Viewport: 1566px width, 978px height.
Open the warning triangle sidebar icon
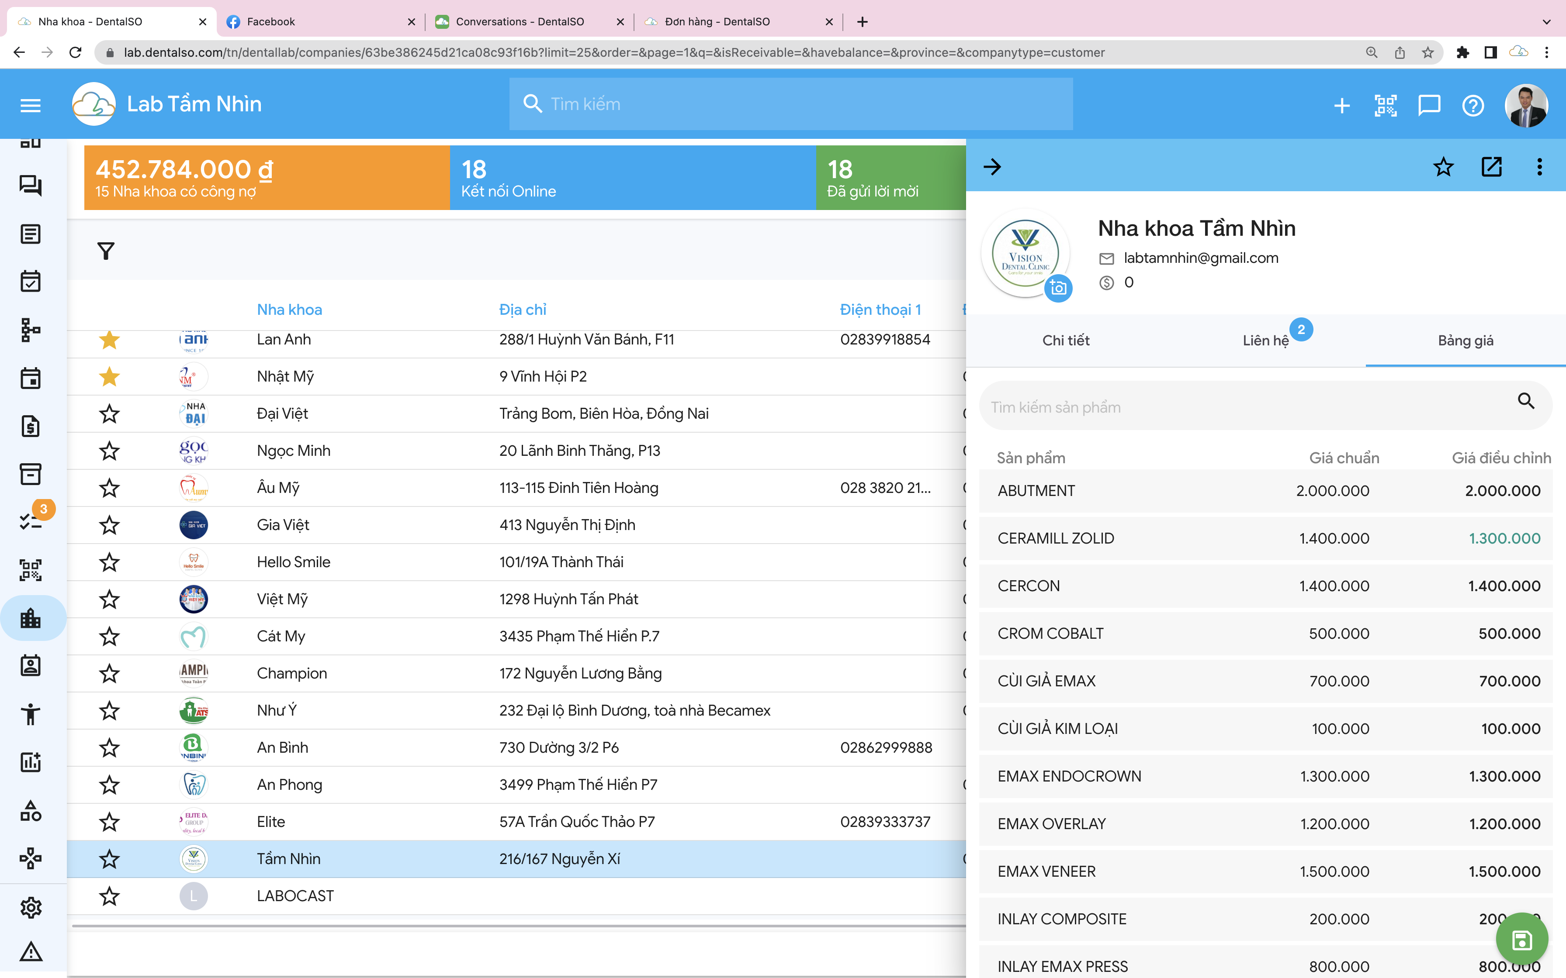pos(31,952)
